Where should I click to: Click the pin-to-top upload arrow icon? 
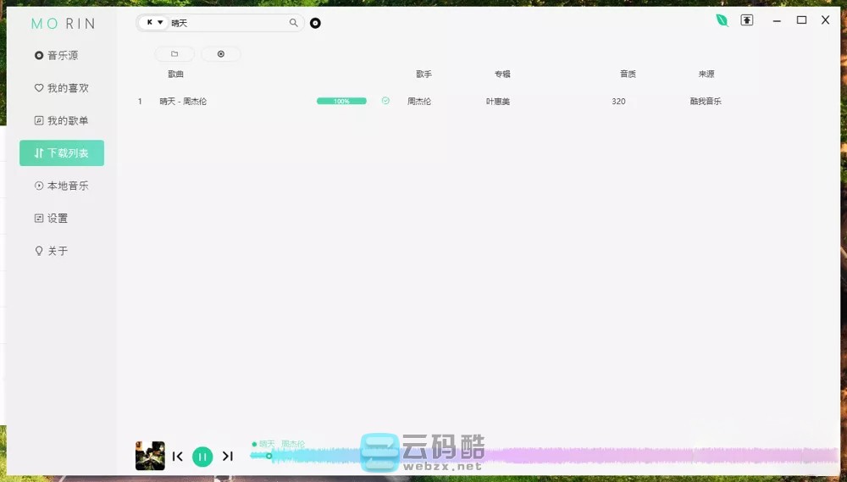(x=746, y=20)
